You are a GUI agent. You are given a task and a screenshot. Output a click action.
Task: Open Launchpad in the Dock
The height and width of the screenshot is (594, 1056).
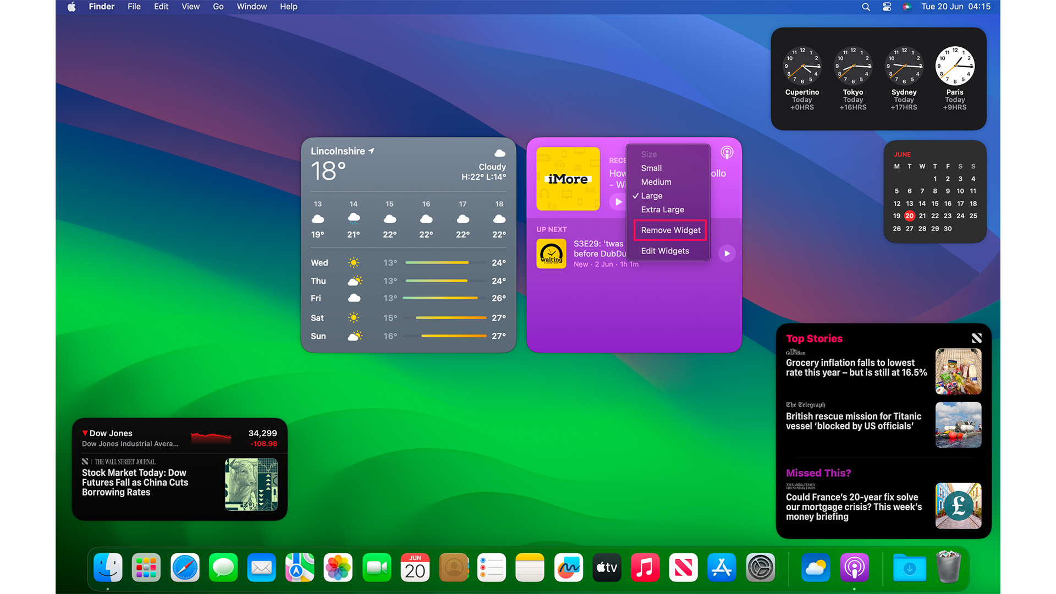(146, 568)
